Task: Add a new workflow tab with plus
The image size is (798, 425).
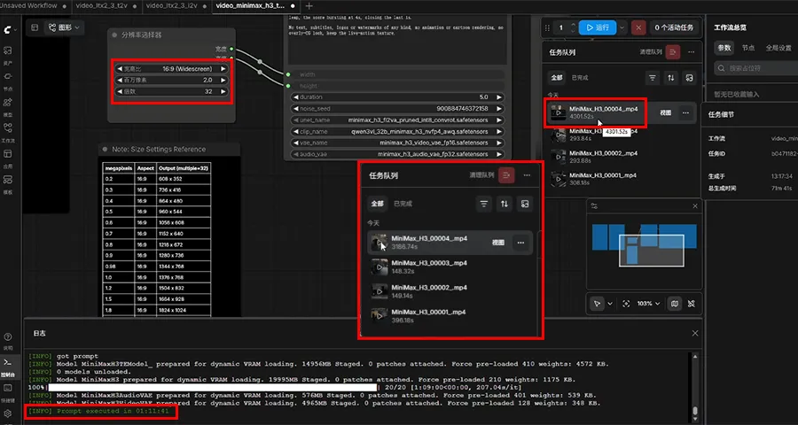Action: tap(309, 6)
